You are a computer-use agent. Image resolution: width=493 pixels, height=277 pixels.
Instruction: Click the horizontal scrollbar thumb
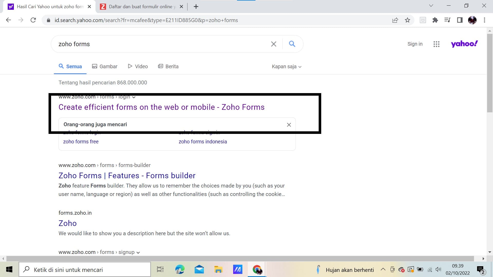click(240, 259)
